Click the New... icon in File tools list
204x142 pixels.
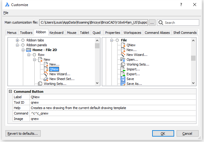click(123, 50)
